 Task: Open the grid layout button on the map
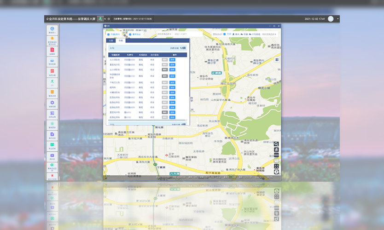pos(277,59)
